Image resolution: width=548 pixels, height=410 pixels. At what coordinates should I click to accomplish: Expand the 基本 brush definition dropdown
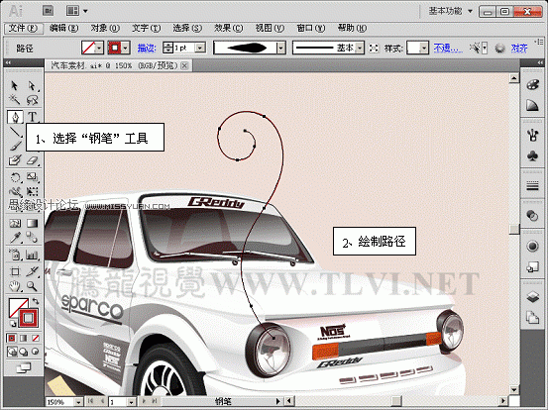360,48
